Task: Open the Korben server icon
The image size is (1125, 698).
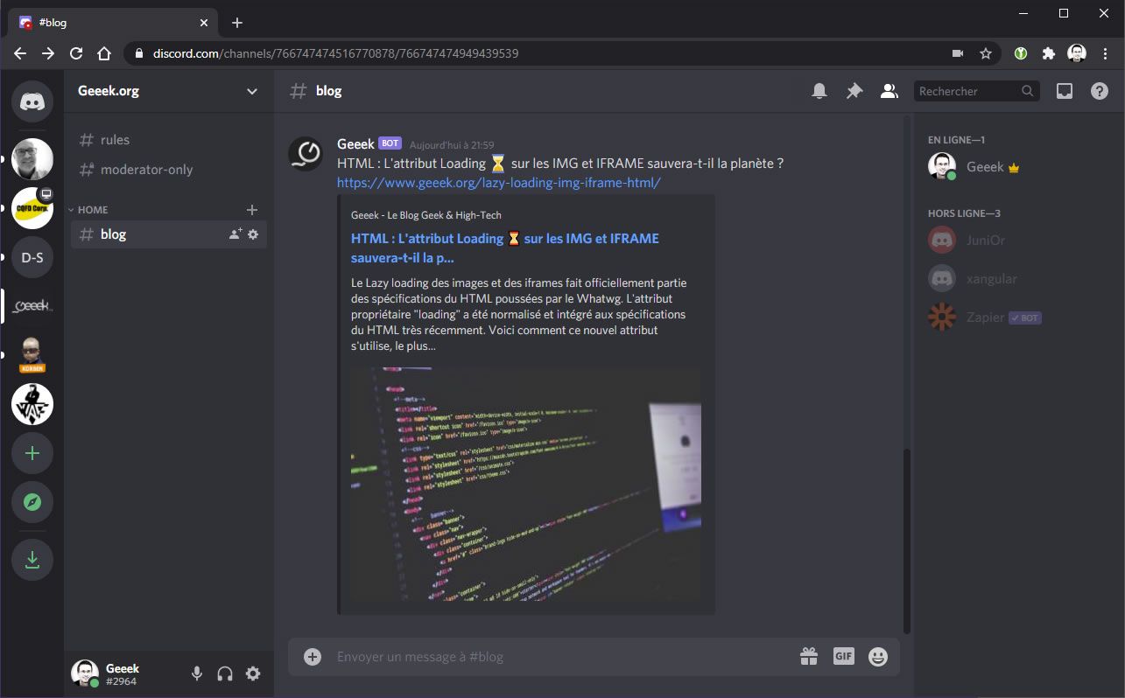Action: (32, 355)
